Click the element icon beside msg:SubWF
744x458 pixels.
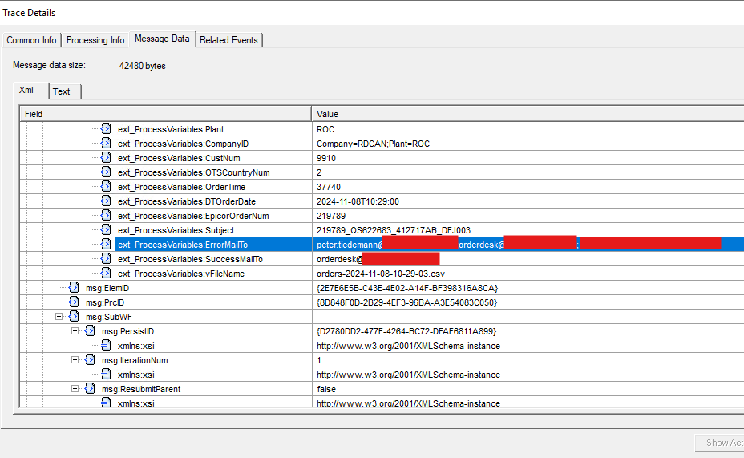tap(74, 317)
